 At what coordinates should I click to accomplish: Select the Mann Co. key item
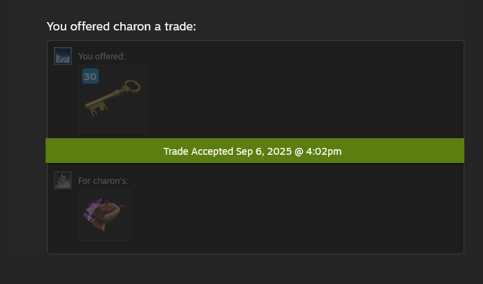(113, 99)
